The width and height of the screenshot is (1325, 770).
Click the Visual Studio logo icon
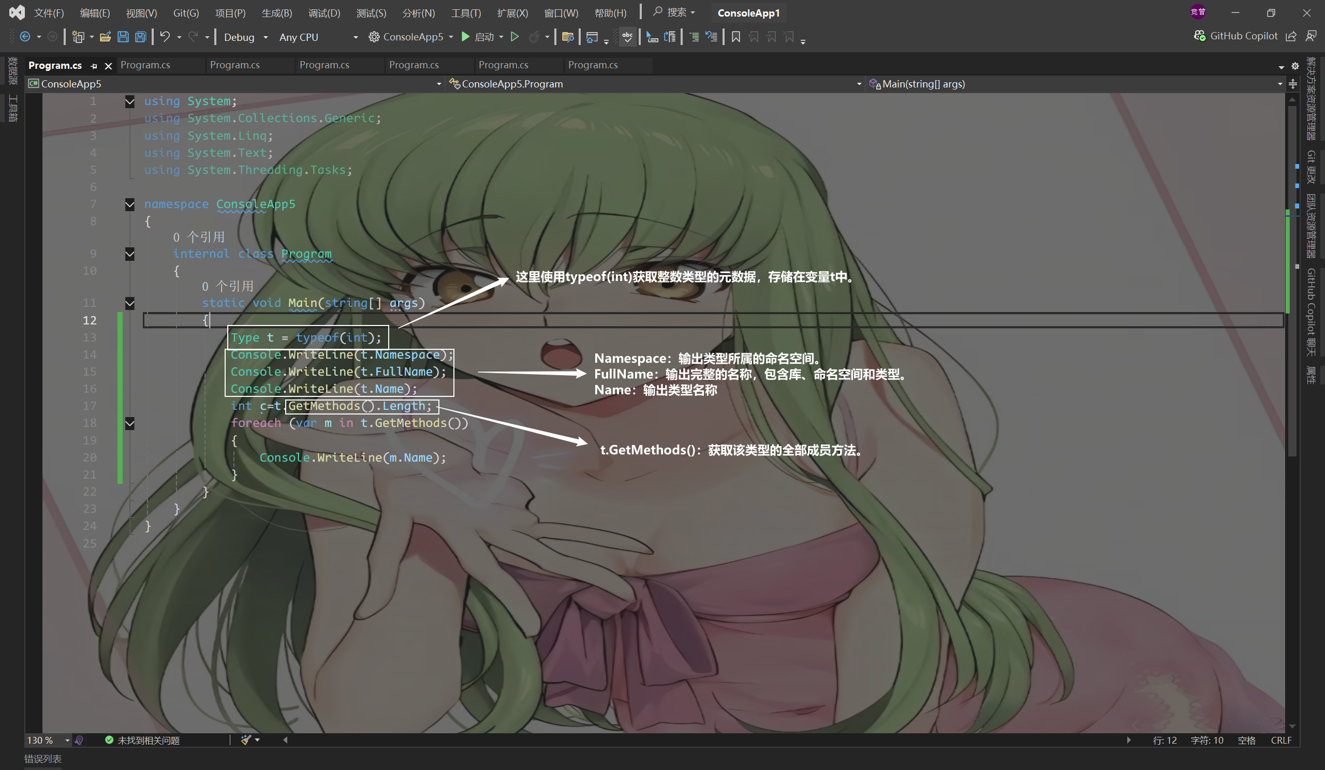point(17,12)
